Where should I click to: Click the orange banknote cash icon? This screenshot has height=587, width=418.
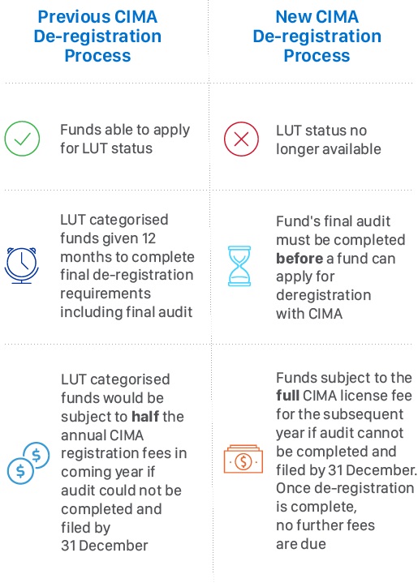243,459
